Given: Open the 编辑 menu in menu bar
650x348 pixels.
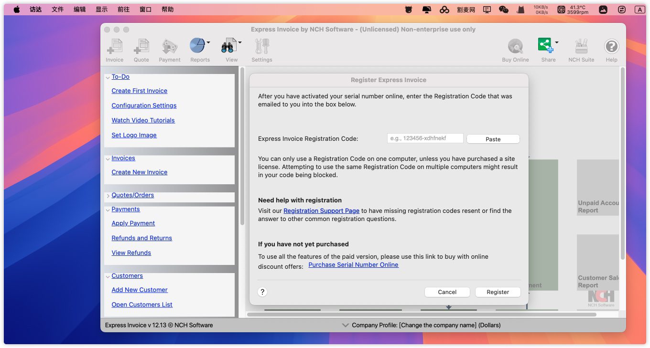Looking at the screenshot, I should [x=80, y=9].
